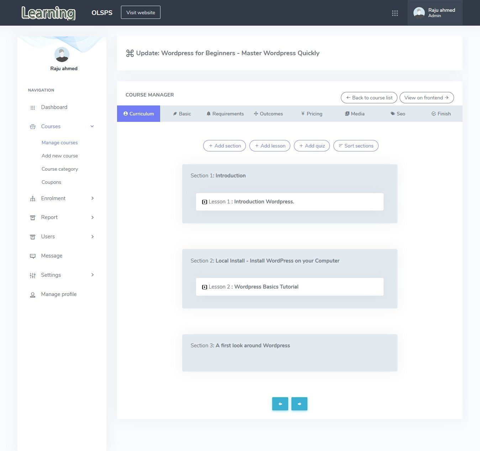This screenshot has height=451, width=480.
Task: Go to previous step with left arrow
Action: pyautogui.click(x=280, y=404)
